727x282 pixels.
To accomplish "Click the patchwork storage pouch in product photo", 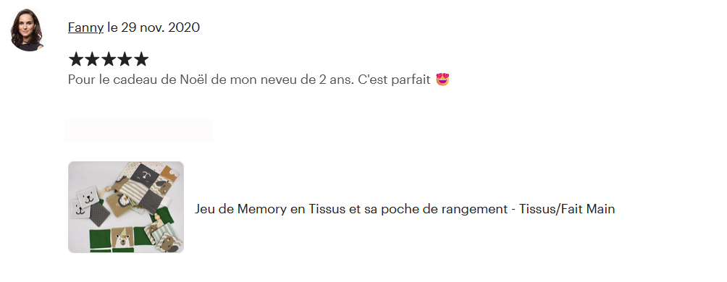I will pos(143,187).
